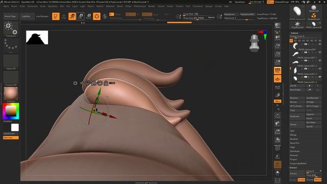Click the Frame icon on right shelf
This screenshot has height=184, width=327.
click(277, 116)
